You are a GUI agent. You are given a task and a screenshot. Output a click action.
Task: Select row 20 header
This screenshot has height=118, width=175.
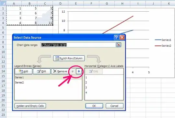point(3,100)
